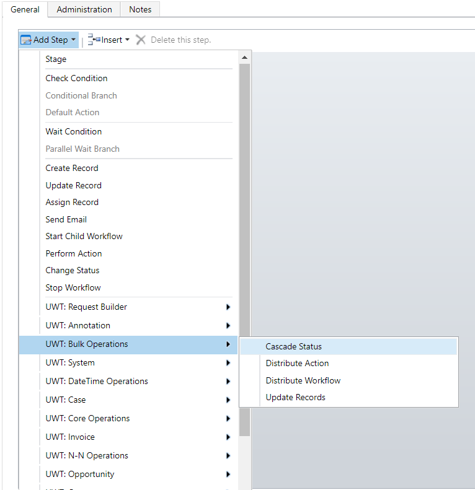Screen dimensions: 475x490
Task: Select Stop Workflow menu item
Action: (73, 288)
